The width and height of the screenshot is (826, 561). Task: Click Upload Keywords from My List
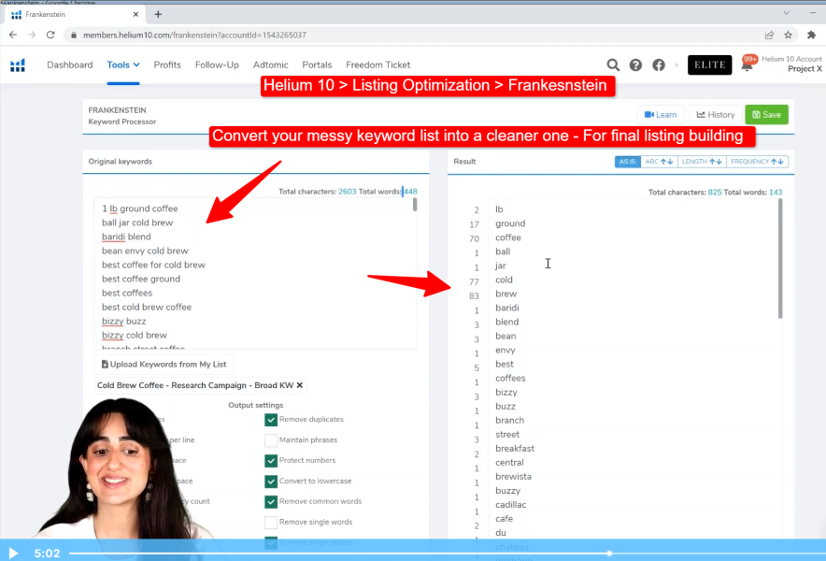164,364
